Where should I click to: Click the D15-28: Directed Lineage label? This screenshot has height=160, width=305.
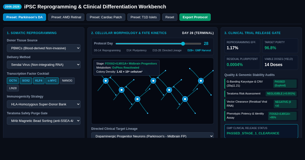167,51
